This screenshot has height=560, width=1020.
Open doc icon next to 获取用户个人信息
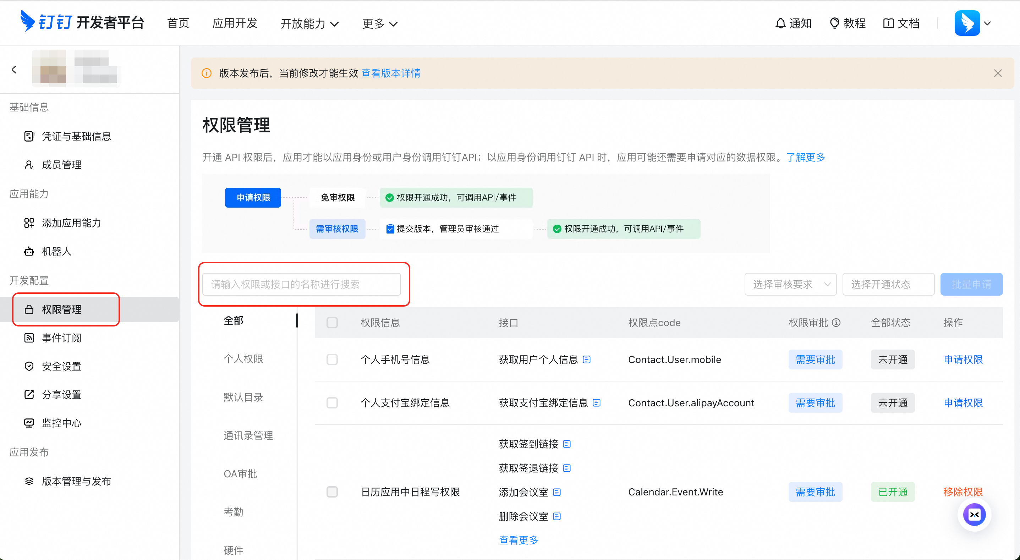587,359
